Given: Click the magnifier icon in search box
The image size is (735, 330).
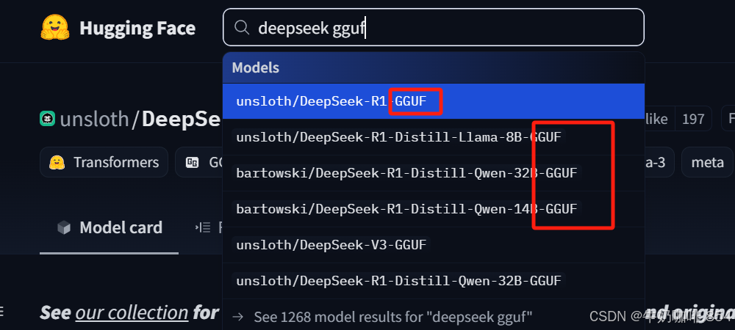Looking at the screenshot, I should click(241, 28).
